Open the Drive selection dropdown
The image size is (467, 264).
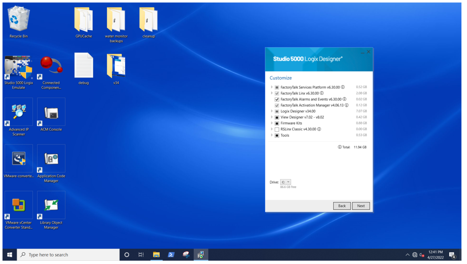pos(286,182)
